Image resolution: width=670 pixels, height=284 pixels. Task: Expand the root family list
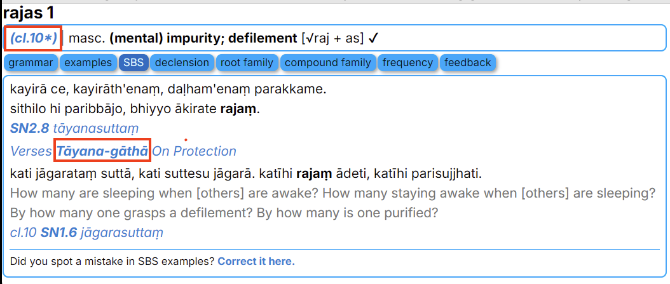[x=246, y=62]
